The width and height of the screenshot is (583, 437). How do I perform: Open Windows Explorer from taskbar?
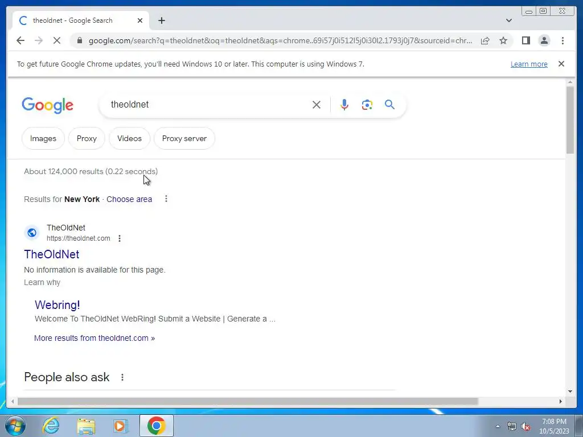coord(86,426)
